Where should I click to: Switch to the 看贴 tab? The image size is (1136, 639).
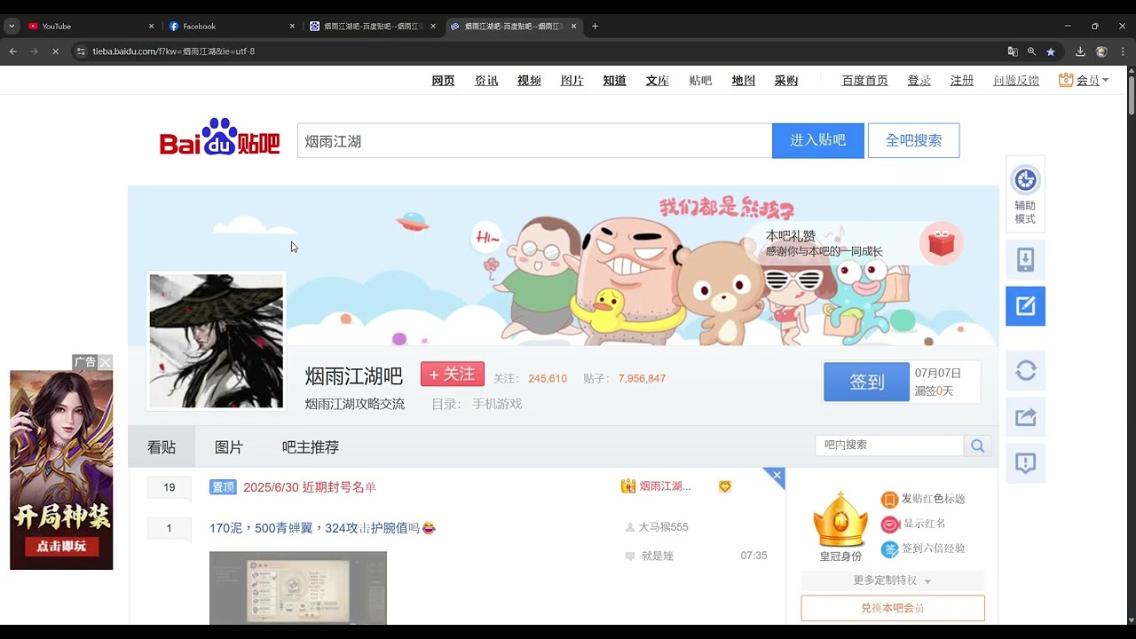pyautogui.click(x=162, y=447)
